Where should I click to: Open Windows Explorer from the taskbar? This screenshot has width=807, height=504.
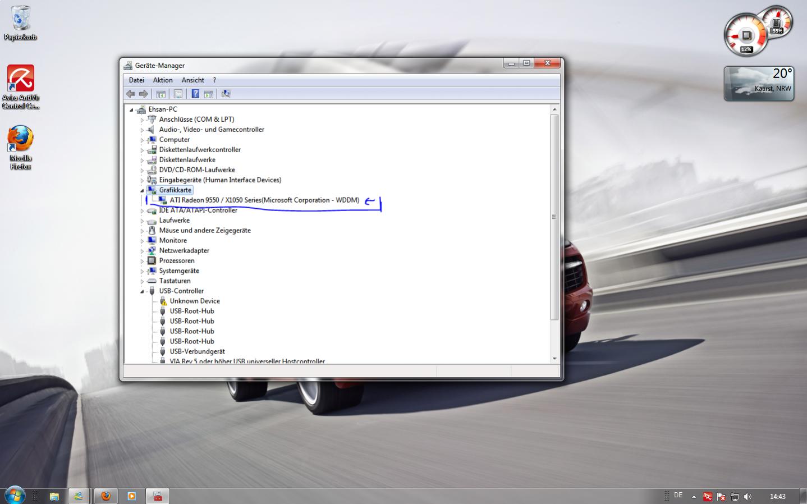click(54, 496)
